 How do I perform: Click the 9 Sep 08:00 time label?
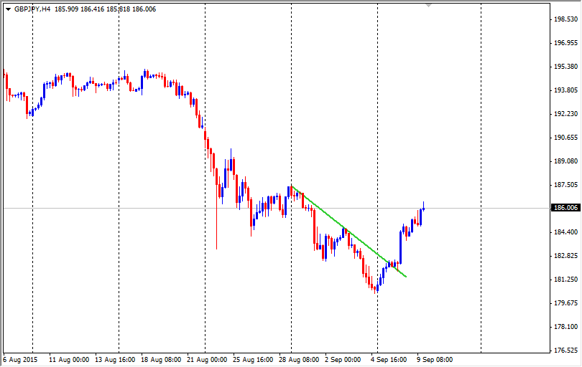[435, 360]
